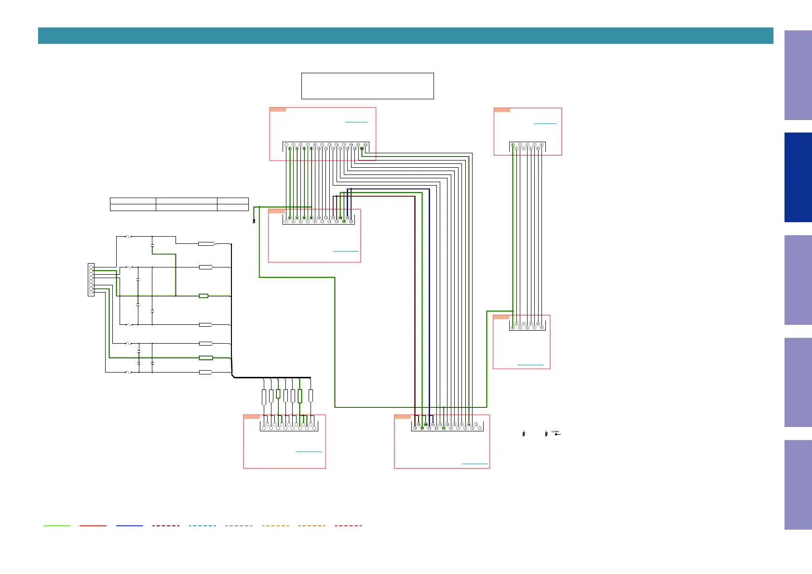
Task: Click the small three-column table left of the boards
Action: click(179, 204)
